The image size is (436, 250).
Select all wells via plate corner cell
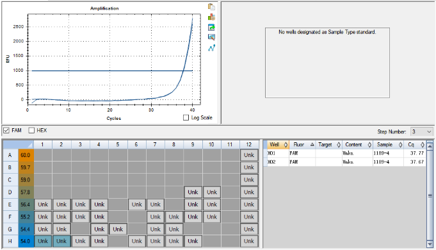18,144
